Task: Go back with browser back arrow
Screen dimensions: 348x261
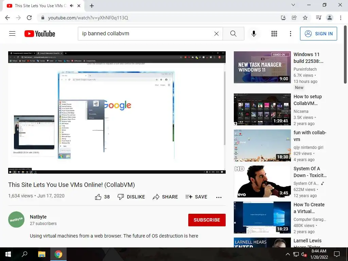Action: tap(7, 18)
